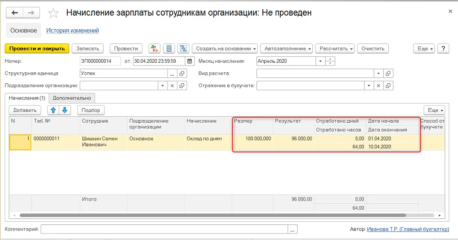
Task: Choose Структурная единица via ellipsis button
Action: click(x=172, y=73)
